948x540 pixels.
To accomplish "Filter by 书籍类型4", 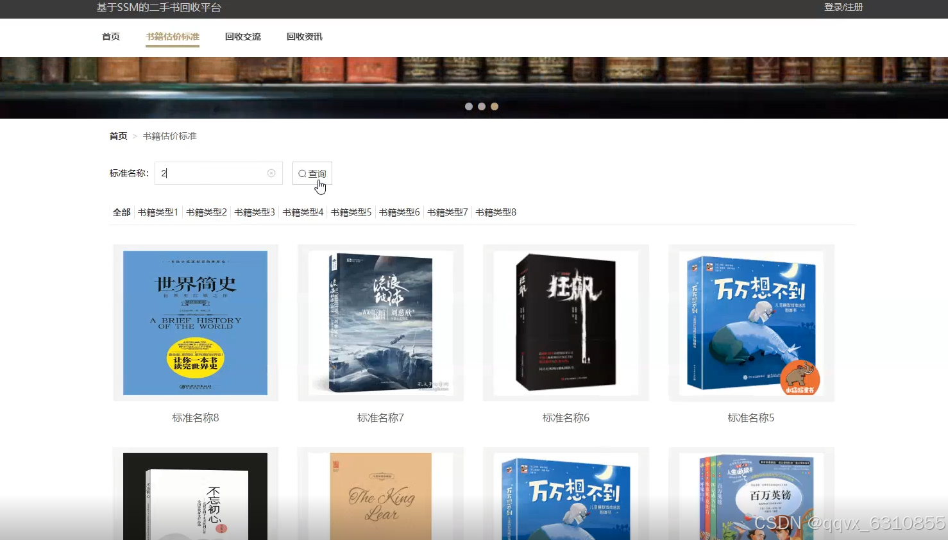I will pyautogui.click(x=303, y=212).
